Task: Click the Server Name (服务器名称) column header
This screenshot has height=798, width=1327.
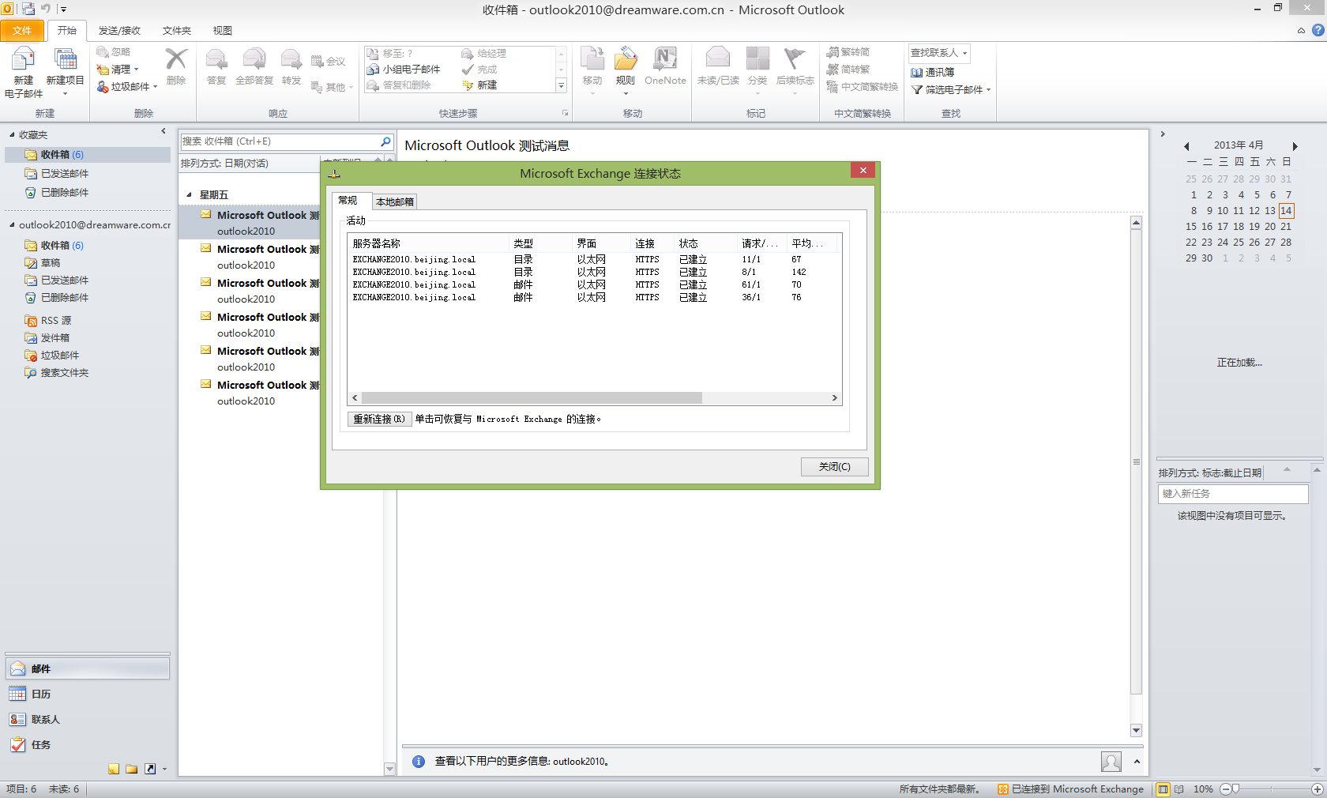Action: pyautogui.click(x=428, y=243)
